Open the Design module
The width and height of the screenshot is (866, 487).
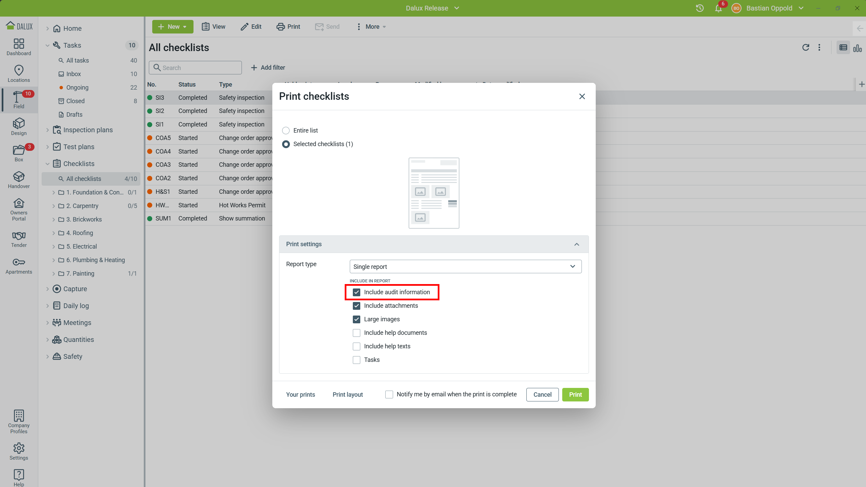tap(19, 126)
